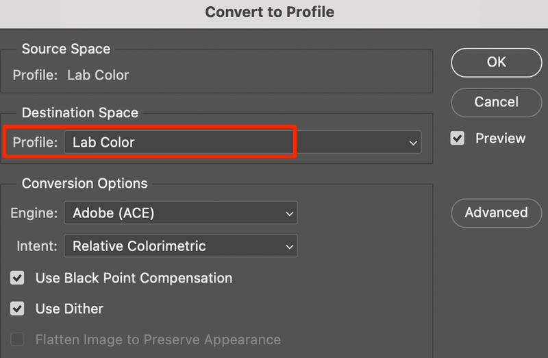Click the Preview label text

tap(500, 139)
